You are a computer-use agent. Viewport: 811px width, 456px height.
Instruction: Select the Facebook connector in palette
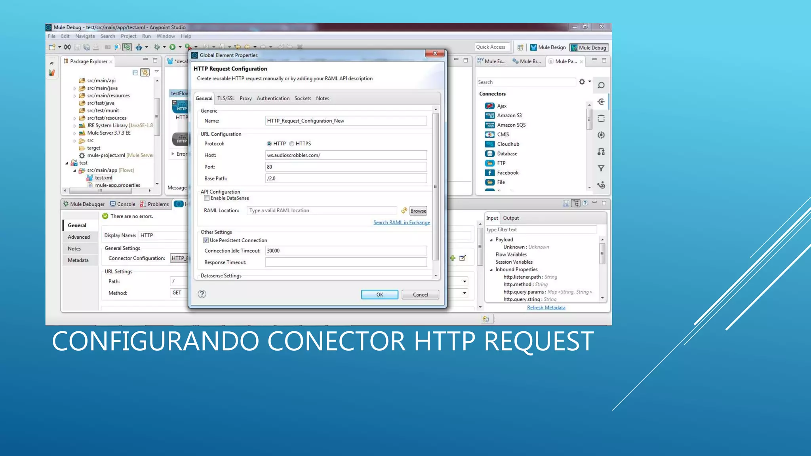point(507,173)
